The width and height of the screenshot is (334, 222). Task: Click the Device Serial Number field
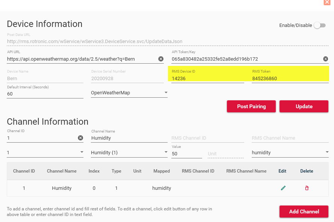(127, 79)
